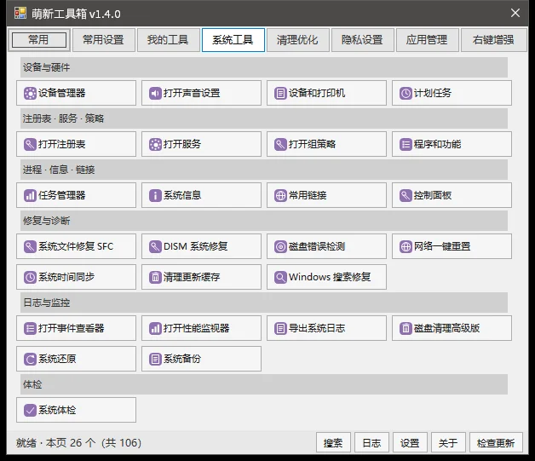Click the checkmark icon of 系统体检
Screen dimensions: 535x461
tap(30, 410)
